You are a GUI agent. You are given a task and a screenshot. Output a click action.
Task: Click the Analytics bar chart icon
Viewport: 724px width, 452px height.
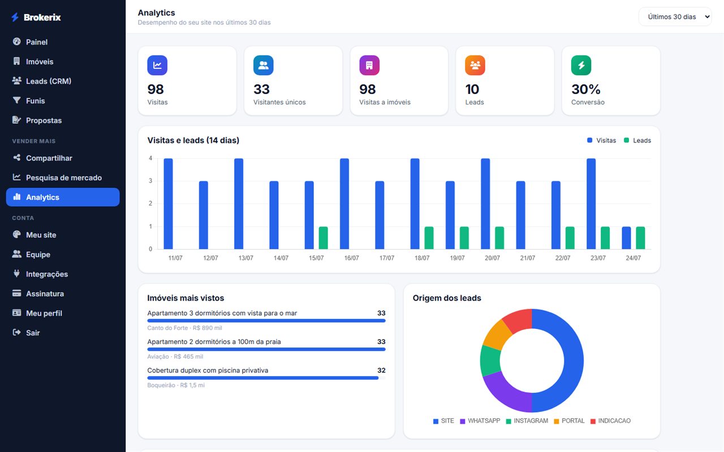pos(16,197)
